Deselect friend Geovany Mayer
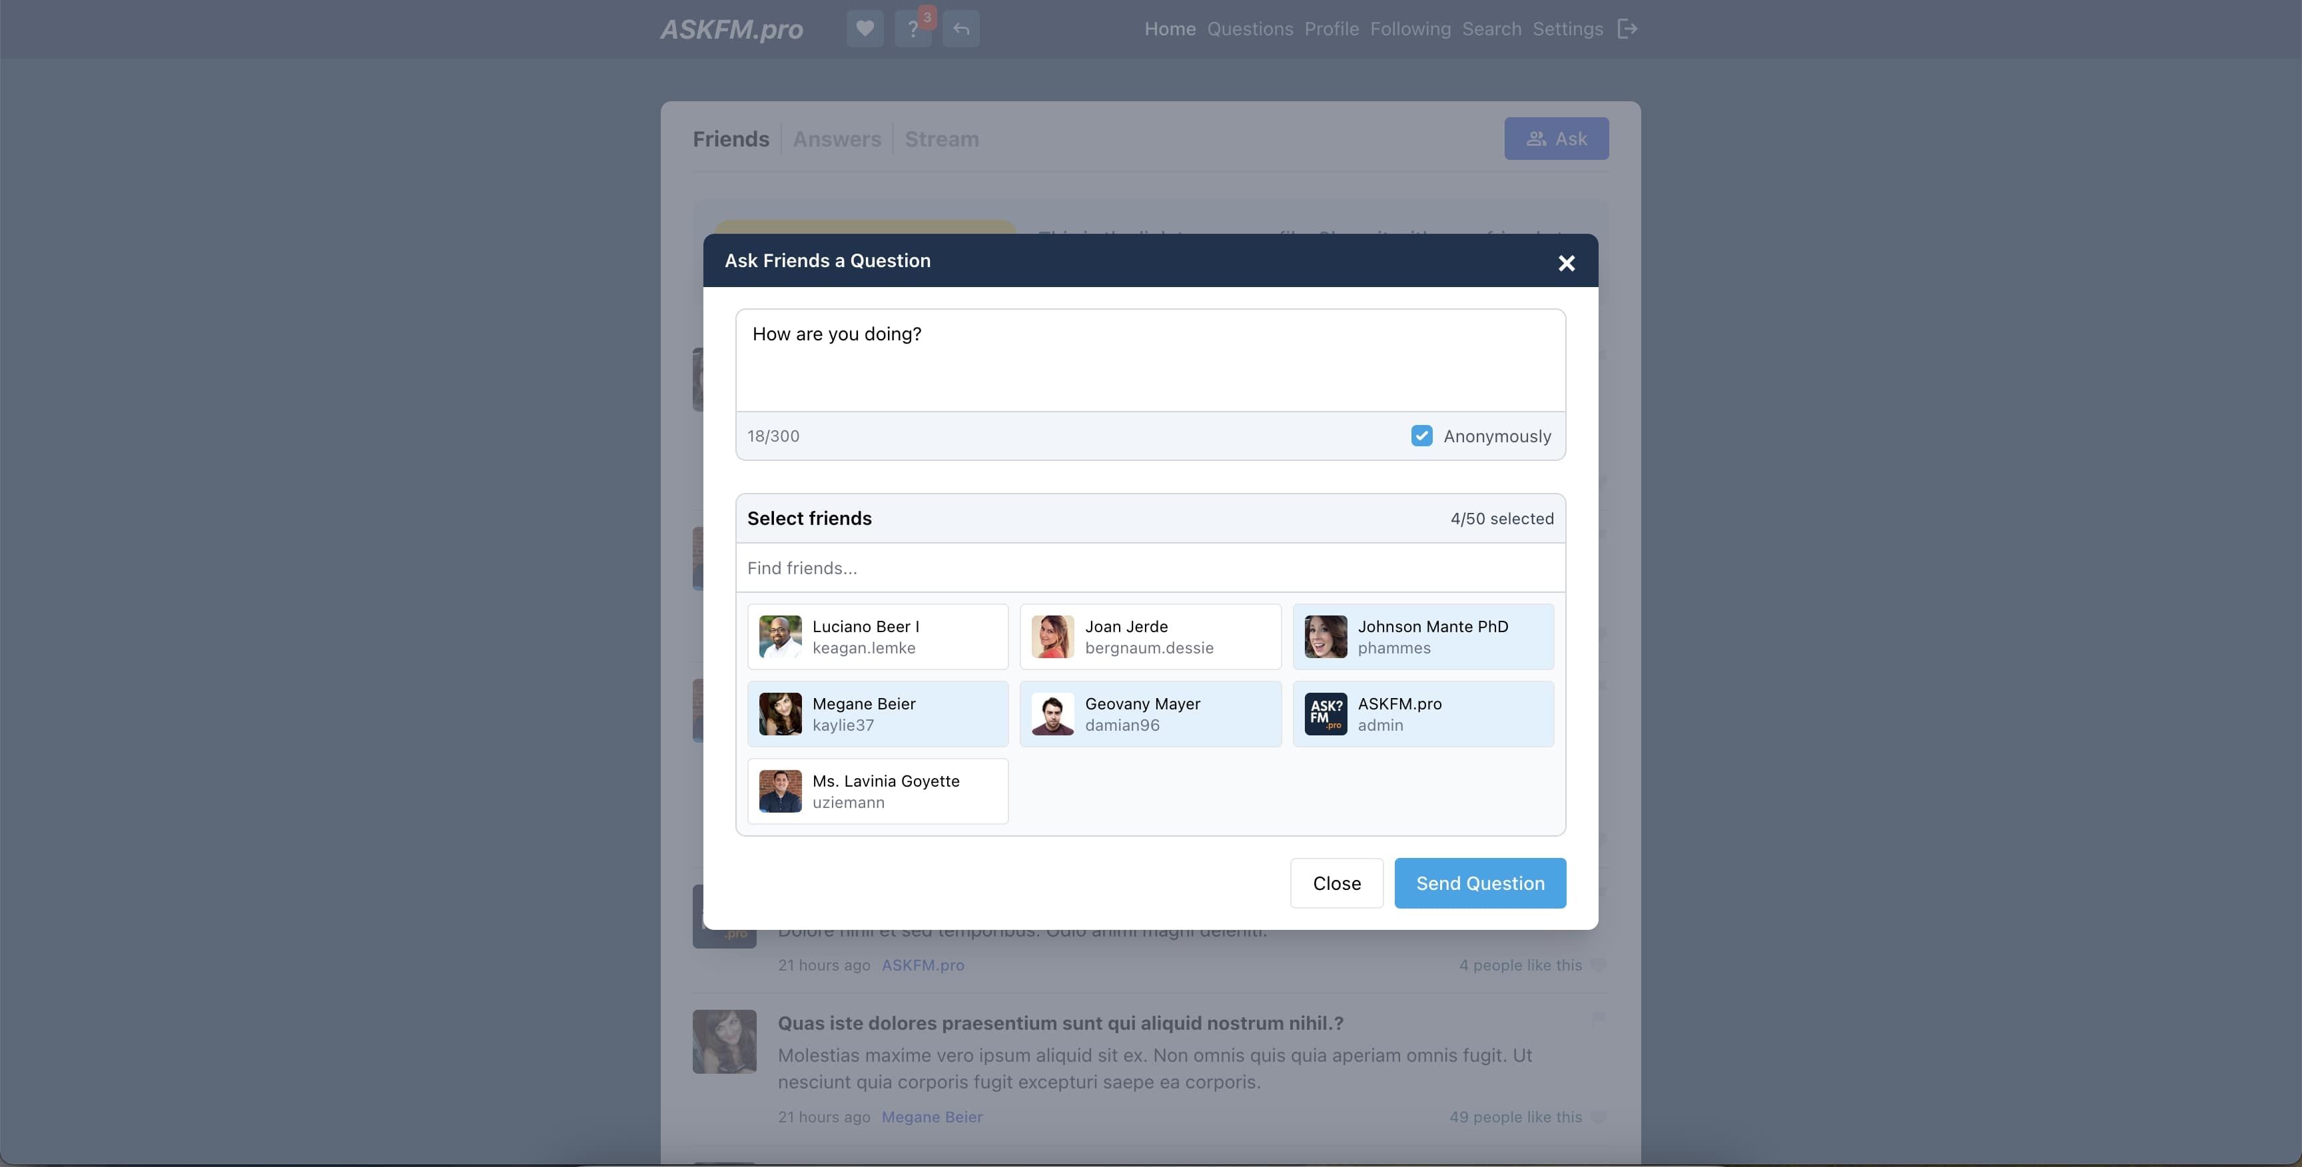Viewport: 2302px width, 1167px height. click(1150, 714)
